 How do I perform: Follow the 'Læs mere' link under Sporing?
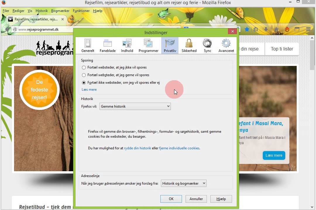pyautogui.click(x=89, y=90)
